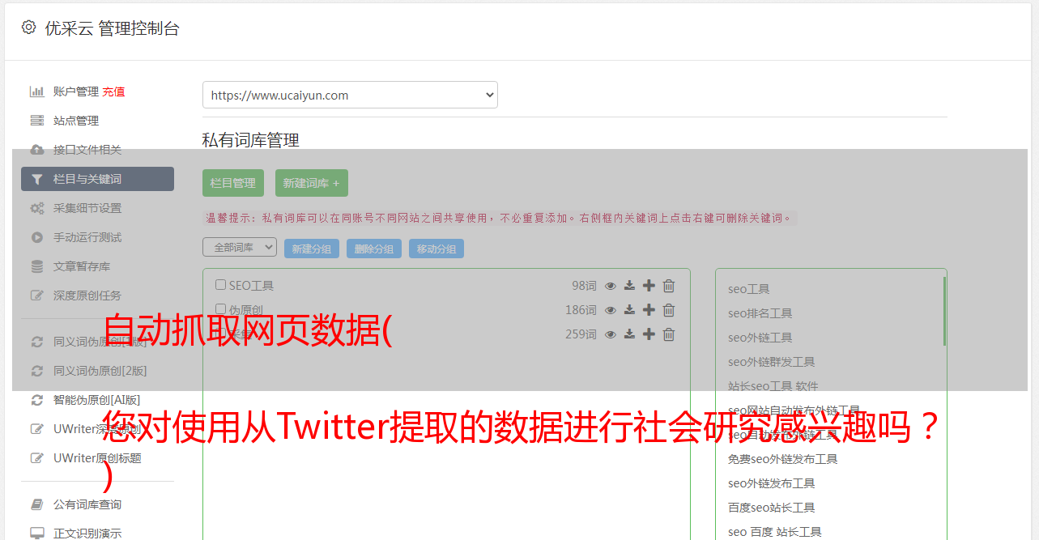Viewport: 1039px width, 540px height.
Task: Select keyword 'seo 百度 站长工具'
Action: click(775, 532)
